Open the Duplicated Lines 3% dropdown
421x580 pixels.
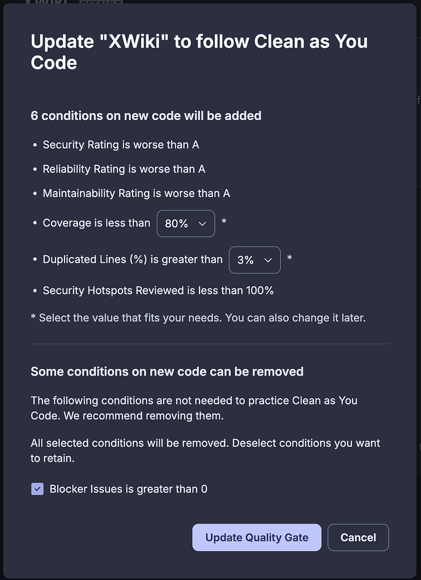(254, 260)
